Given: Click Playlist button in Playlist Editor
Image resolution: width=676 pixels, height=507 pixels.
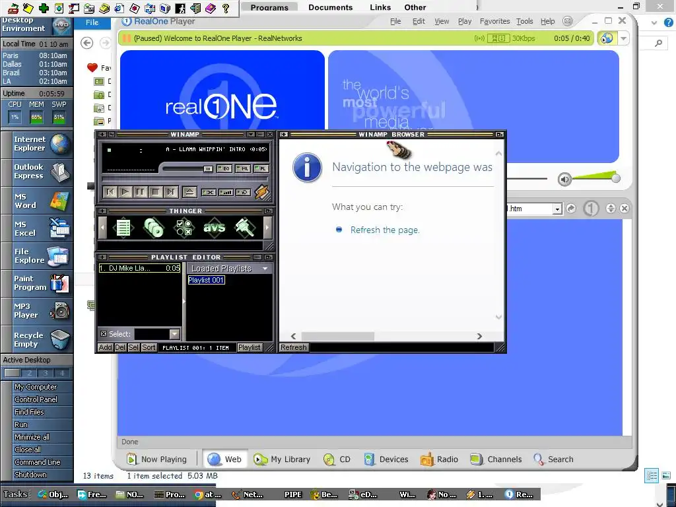Looking at the screenshot, I should point(249,347).
